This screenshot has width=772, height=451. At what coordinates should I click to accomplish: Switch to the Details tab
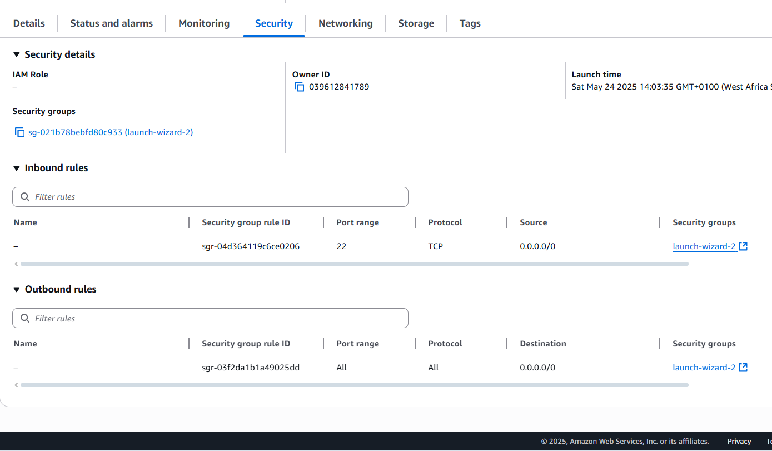pos(29,23)
